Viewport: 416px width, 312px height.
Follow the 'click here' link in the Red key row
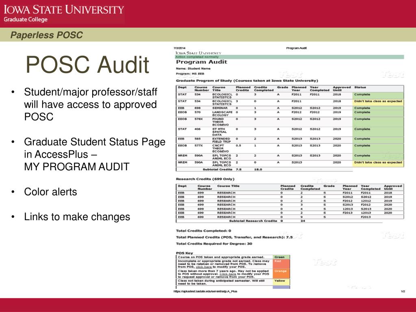click(x=204, y=267)
